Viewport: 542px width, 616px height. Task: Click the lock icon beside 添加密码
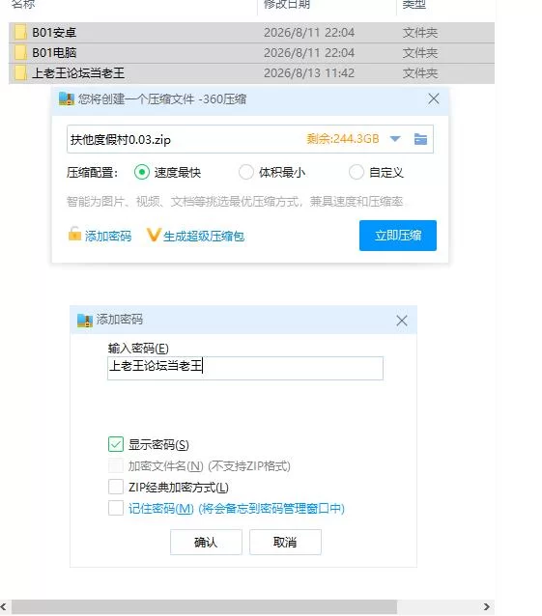(74, 234)
